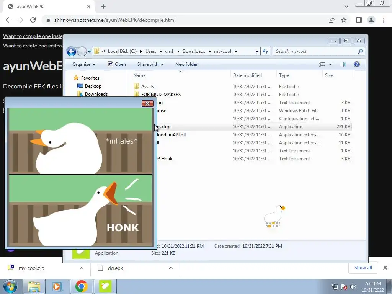Viewport: 392px width, 294px height.
Task: Open Windows Media Player from taskbar
Action: (x=57, y=286)
